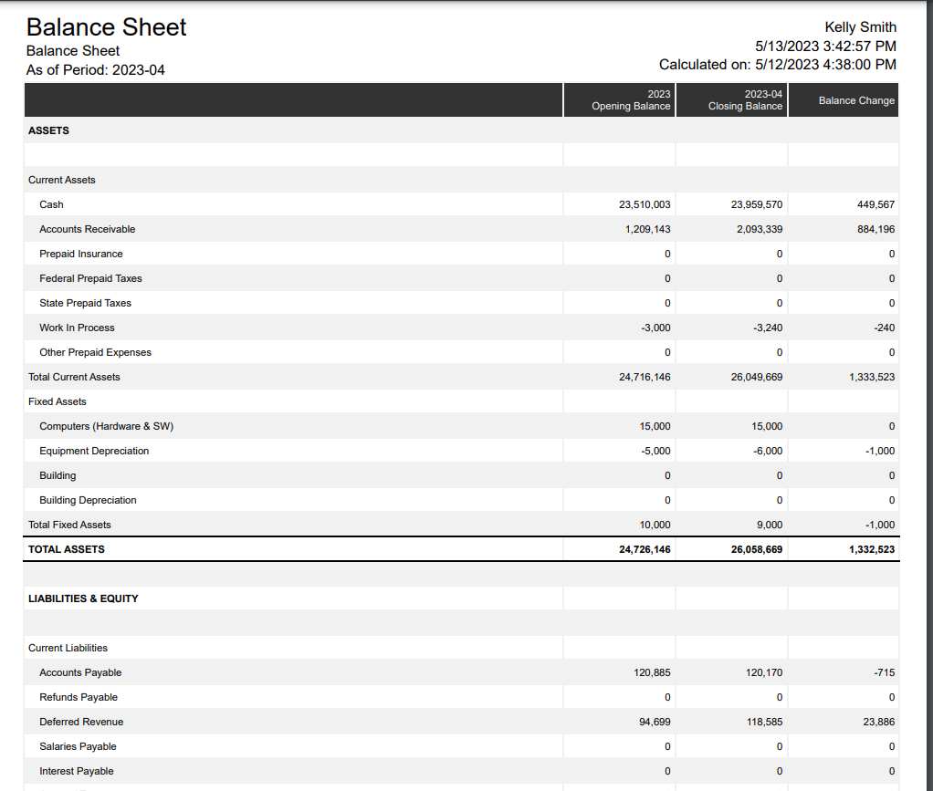This screenshot has width=933, height=791.
Task: Click Accounts Payable balance change value -715
Action: coord(884,672)
